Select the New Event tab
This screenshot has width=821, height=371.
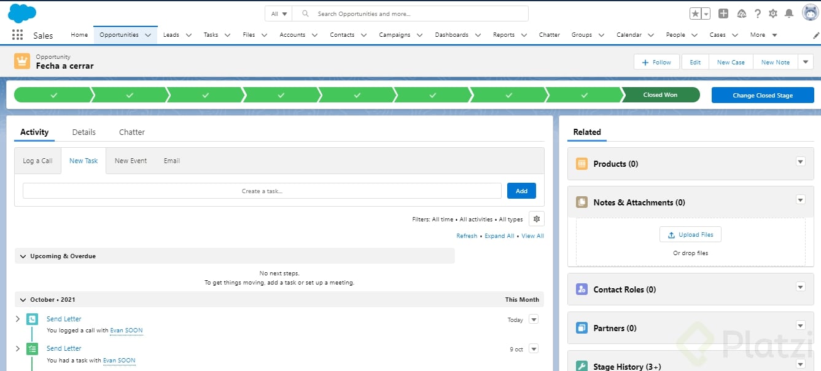[x=131, y=161]
